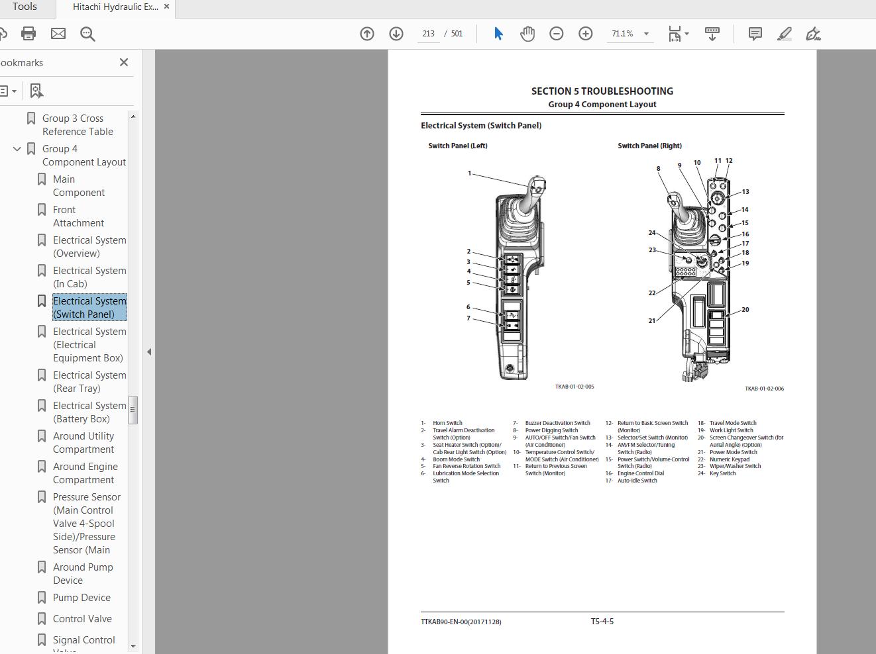Click the next page down arrow
The width and height of the screenshot is (876, 654).
pyautogui.click(x=396, y=33)
